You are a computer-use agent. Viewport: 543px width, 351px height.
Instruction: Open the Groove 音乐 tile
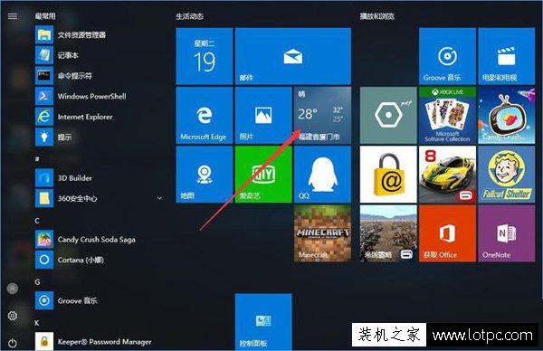point(447,56)
